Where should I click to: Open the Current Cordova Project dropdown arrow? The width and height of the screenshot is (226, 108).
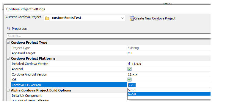123,18
